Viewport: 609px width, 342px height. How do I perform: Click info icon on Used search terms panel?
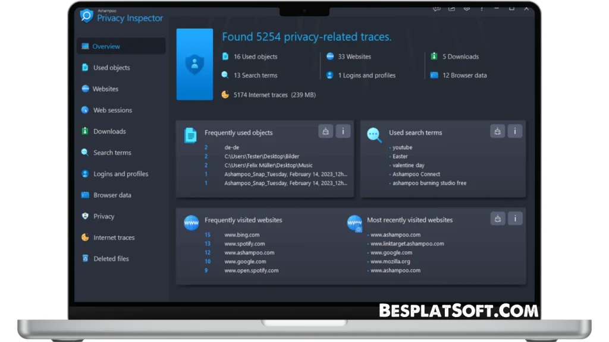tap(514, 131)
